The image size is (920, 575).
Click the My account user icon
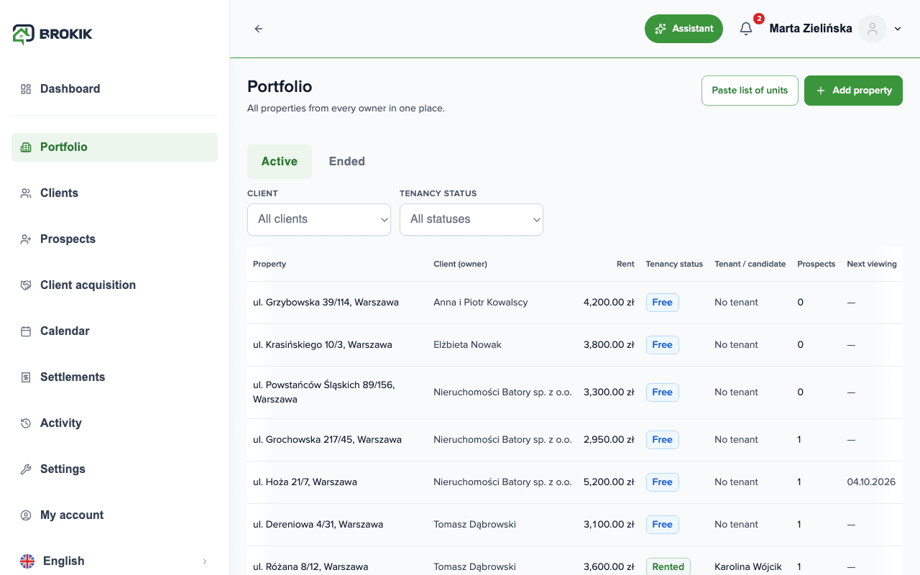[26, 515]
